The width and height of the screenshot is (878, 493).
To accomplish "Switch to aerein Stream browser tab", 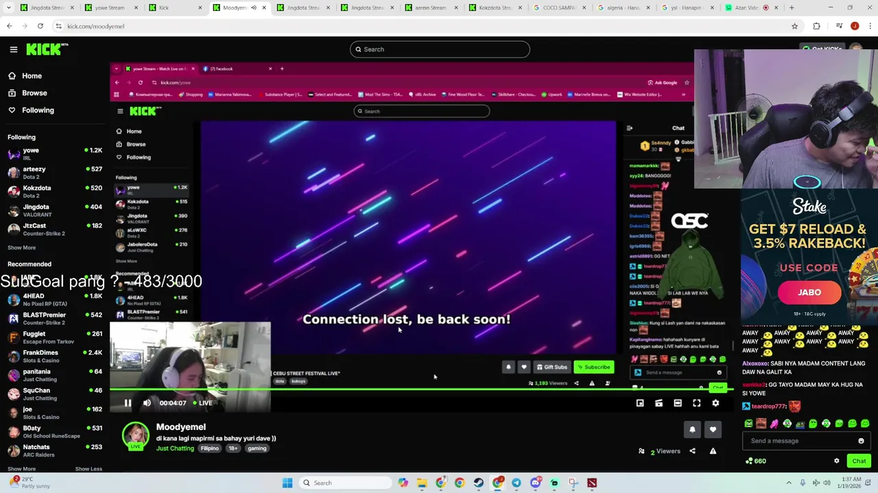I will click(x=431, y=8).
